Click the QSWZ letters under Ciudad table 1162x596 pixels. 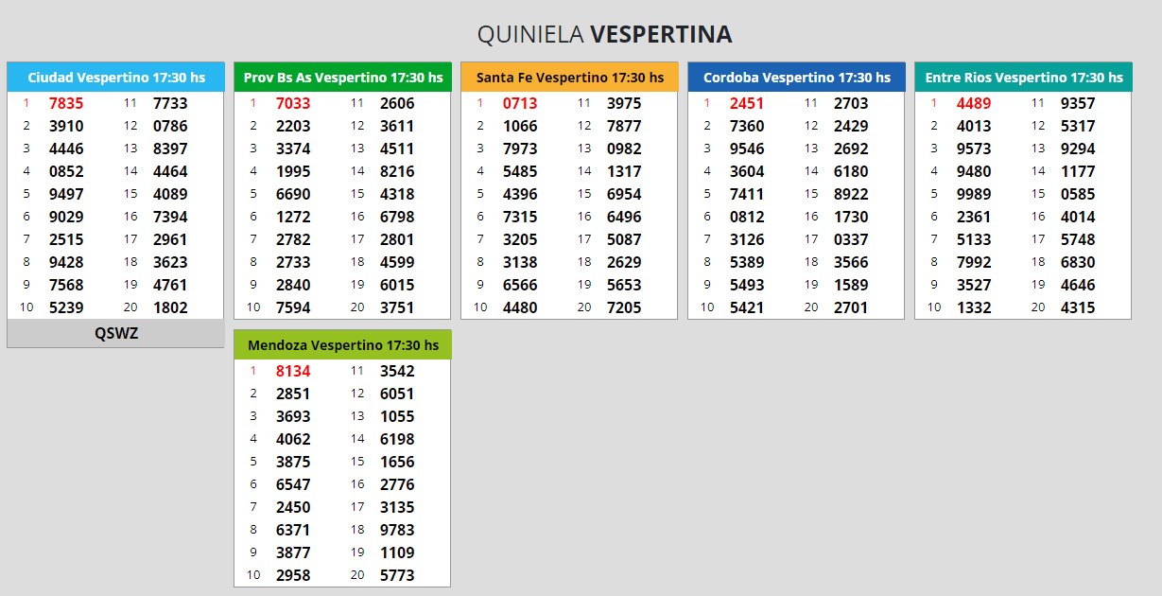point(115,333)
